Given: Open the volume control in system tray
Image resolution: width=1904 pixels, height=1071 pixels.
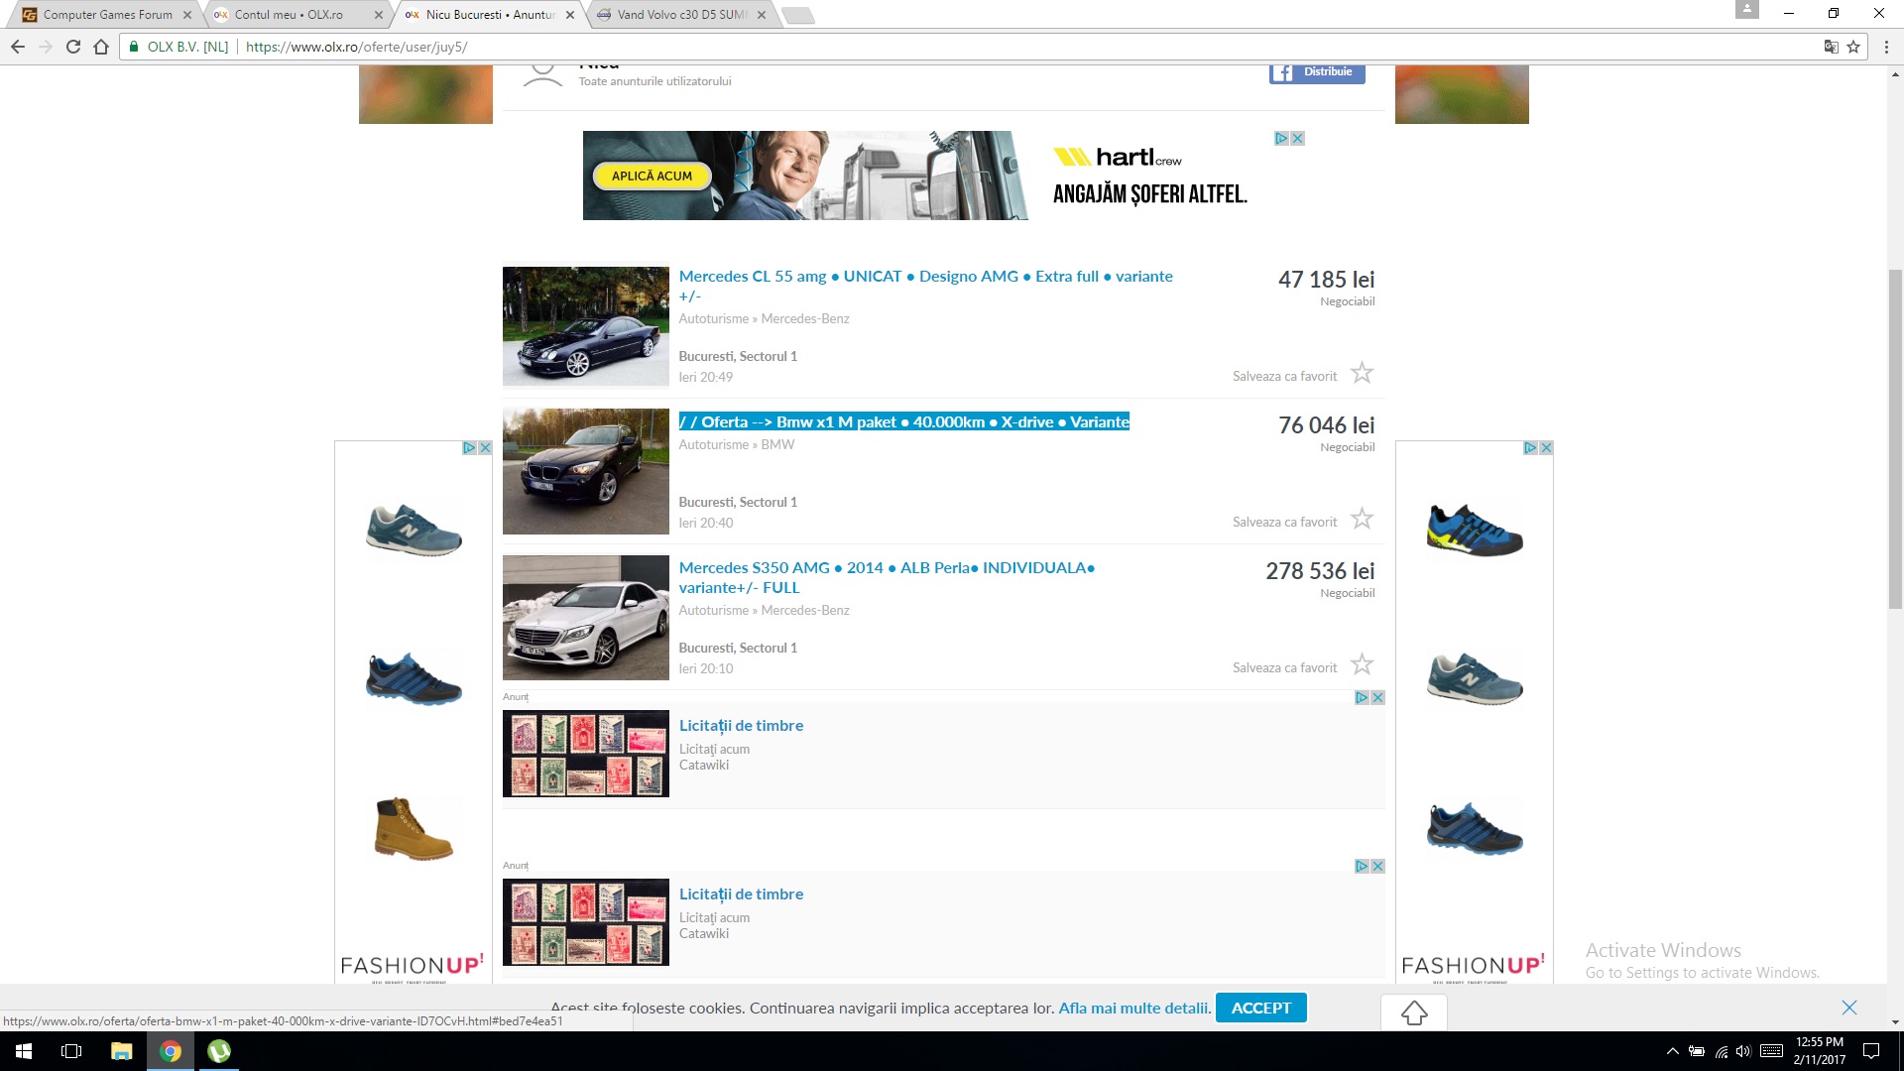Looking at the screenshot, I should click(x=1743, y=1051).
